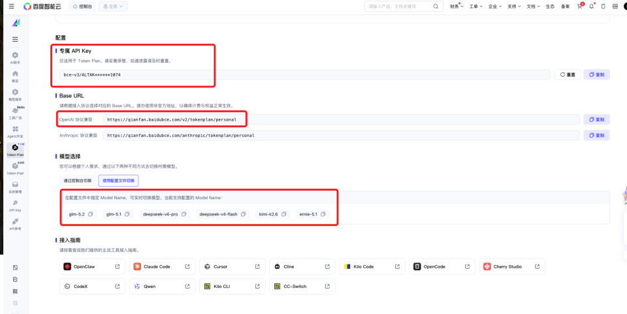The width and height of the screenshot is (627, 314).
Task: Click the 重置 button for API Key
Action: (568, 74)
